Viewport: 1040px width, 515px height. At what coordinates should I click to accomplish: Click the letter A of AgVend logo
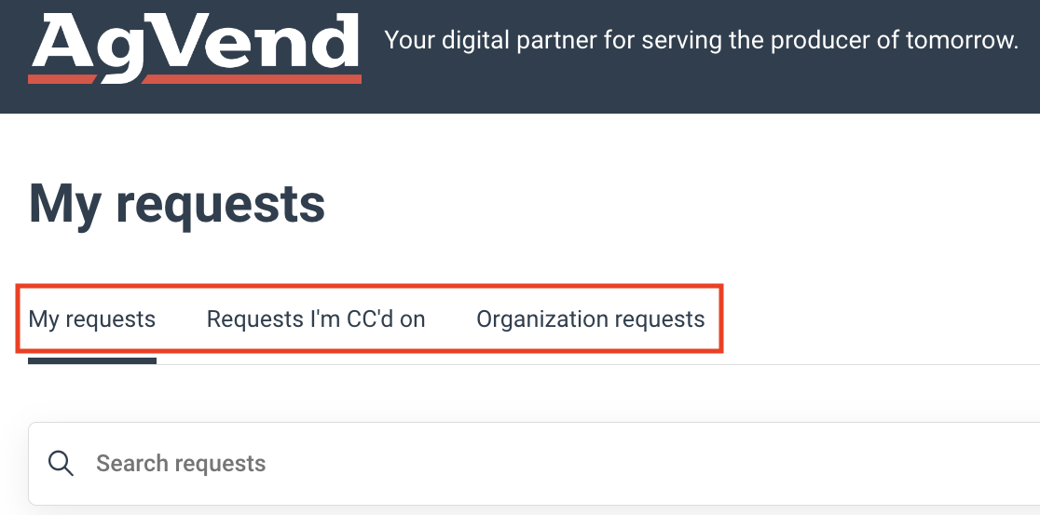coord(64,41)
